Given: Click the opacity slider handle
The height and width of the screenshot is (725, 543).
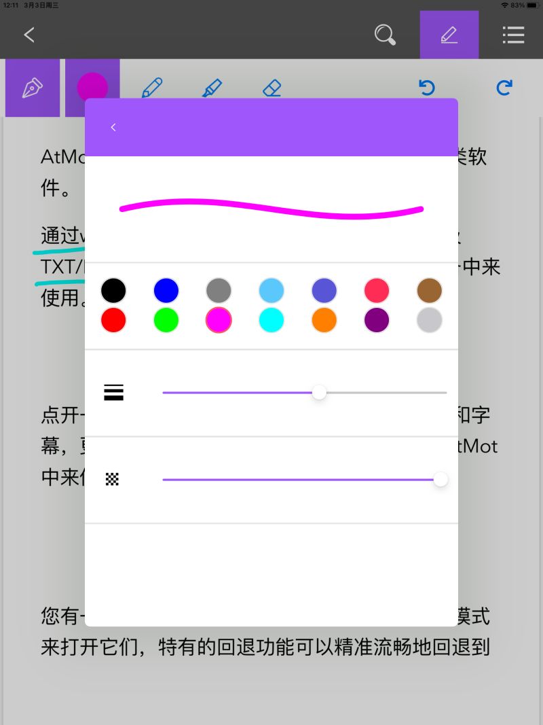Looking at the screenshot, I should pyautogui.click(x=441, y=480).
